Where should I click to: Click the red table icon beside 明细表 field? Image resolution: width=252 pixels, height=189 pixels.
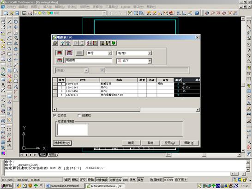point(59,61)
